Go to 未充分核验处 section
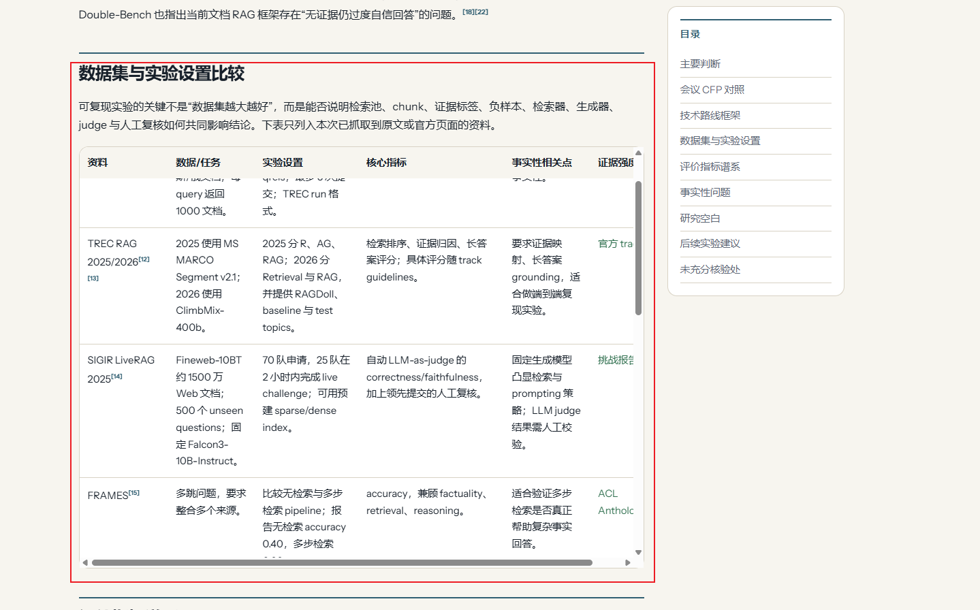The height and width of the screenshot is (610, 980). coord(710,270)
